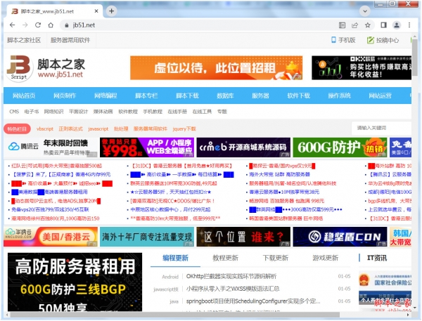This screenshot has height=321, width=422.
Task: Open the springboot SchedulingConfigurer article
Action: pos(253,301)
